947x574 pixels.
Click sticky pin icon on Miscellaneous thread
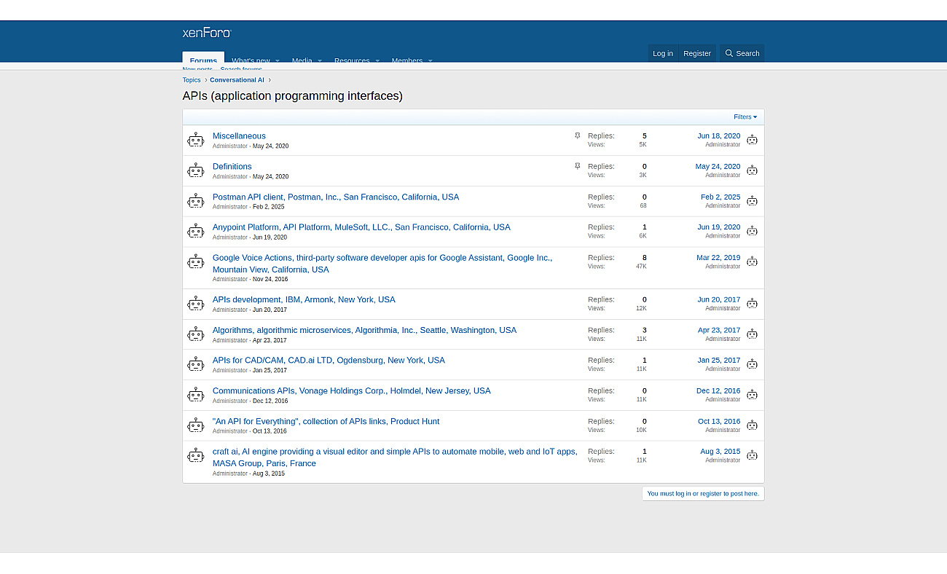pyautogui.click(x=578, y=135)
